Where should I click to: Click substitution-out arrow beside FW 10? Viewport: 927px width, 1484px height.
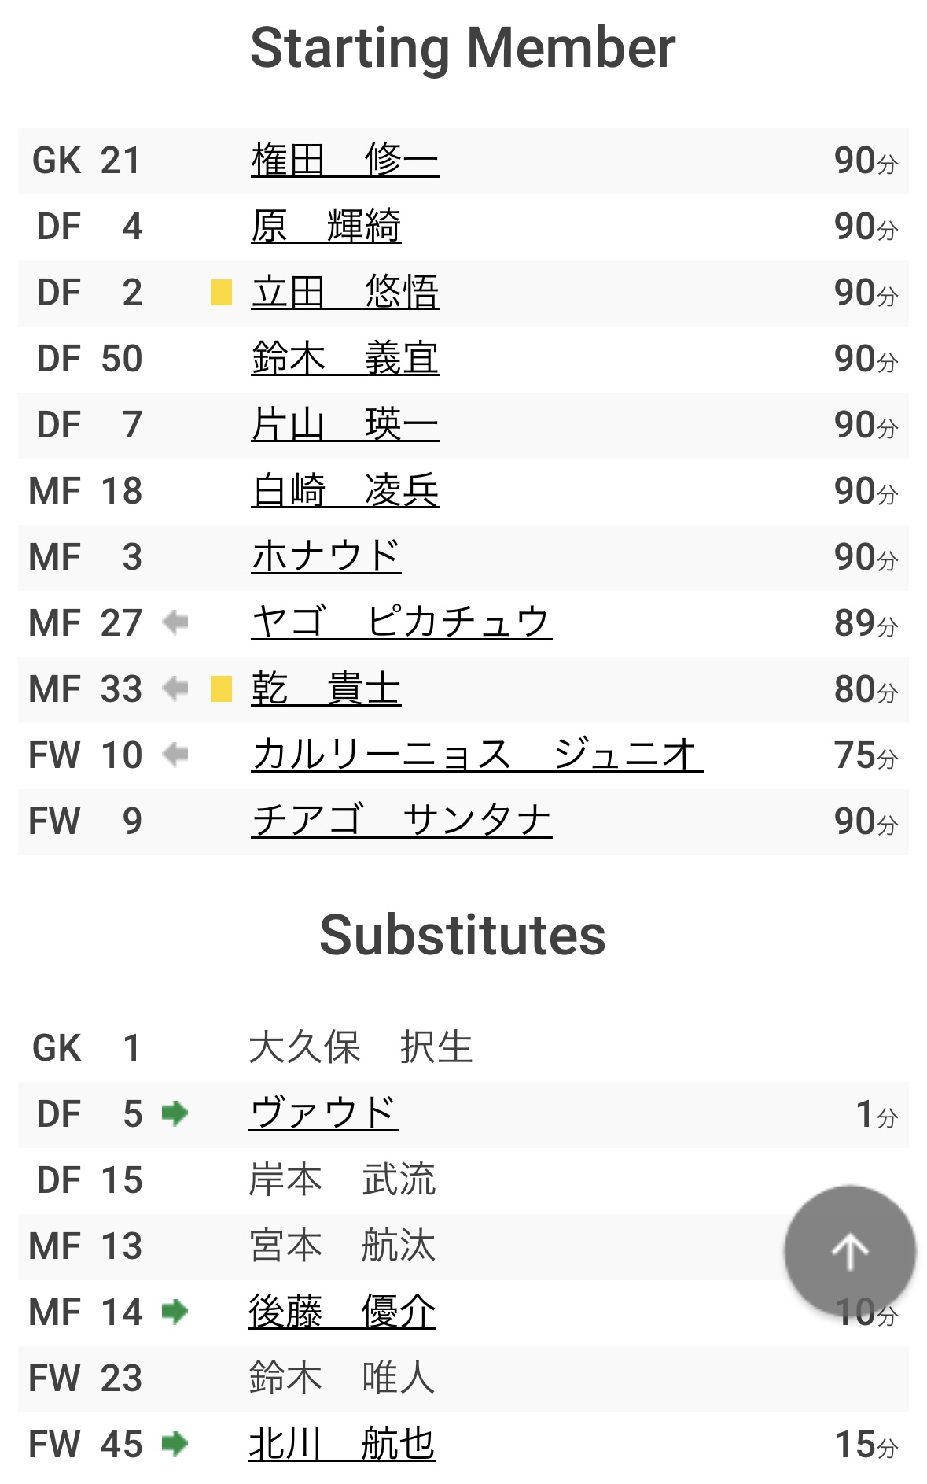click(175, 755)
